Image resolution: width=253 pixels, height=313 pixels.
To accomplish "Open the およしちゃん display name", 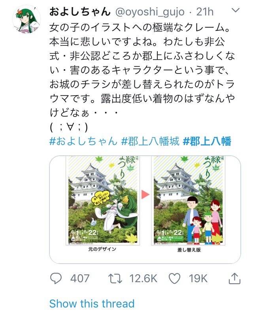I will [80, 11].
